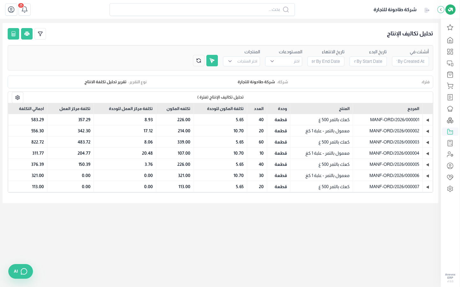
Task: Click the refresh reset filters button
Action: click(x=199, y=61)
